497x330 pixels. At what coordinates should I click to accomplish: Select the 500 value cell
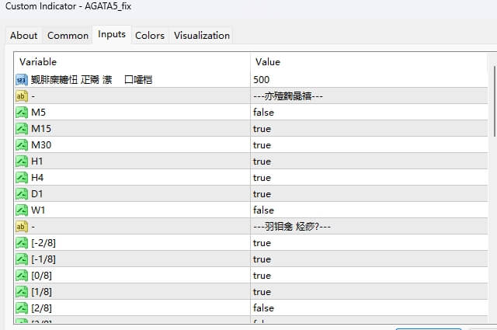(x=369, y=79)
